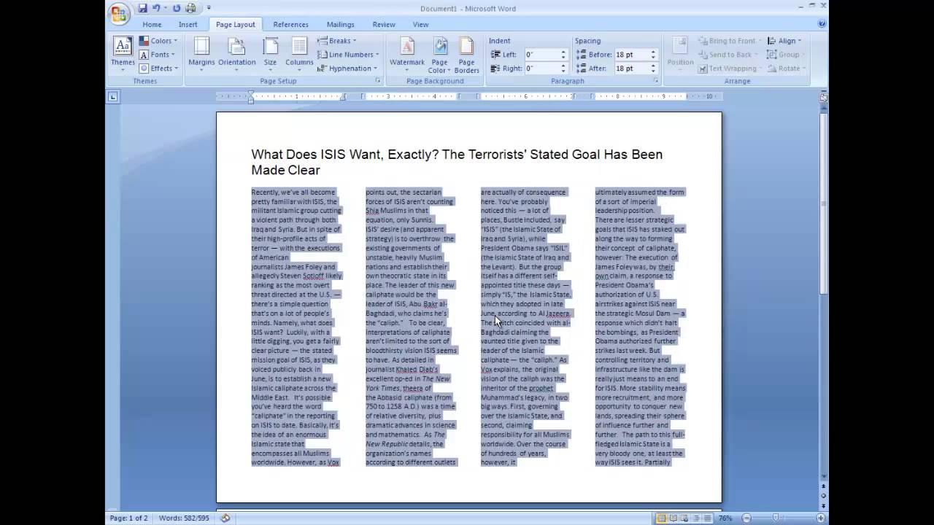Save the document from Quick Access toolbar
The height and width of the screenshot is (525, 934).
pos(143,8)
